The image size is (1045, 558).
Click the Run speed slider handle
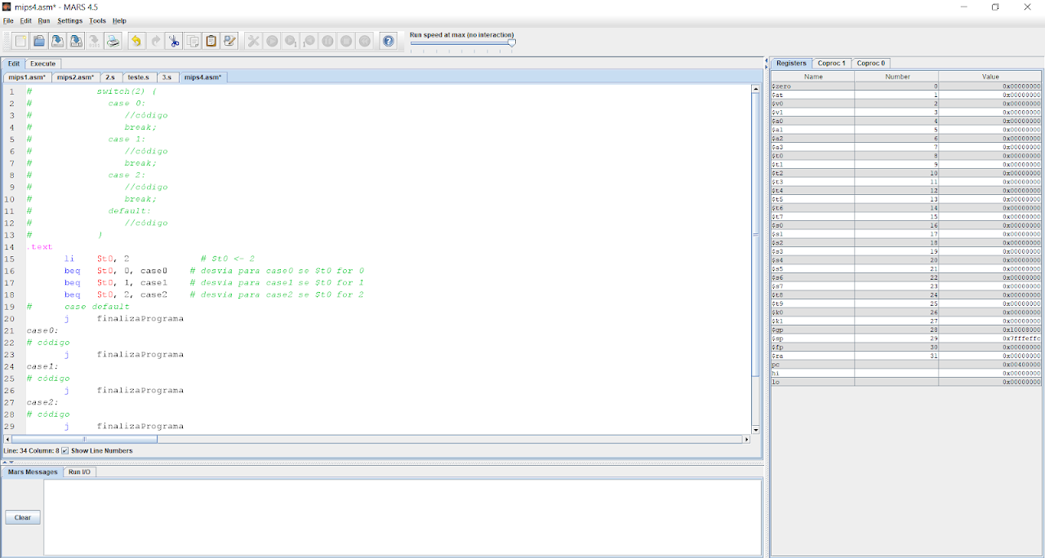pos(512,43)
